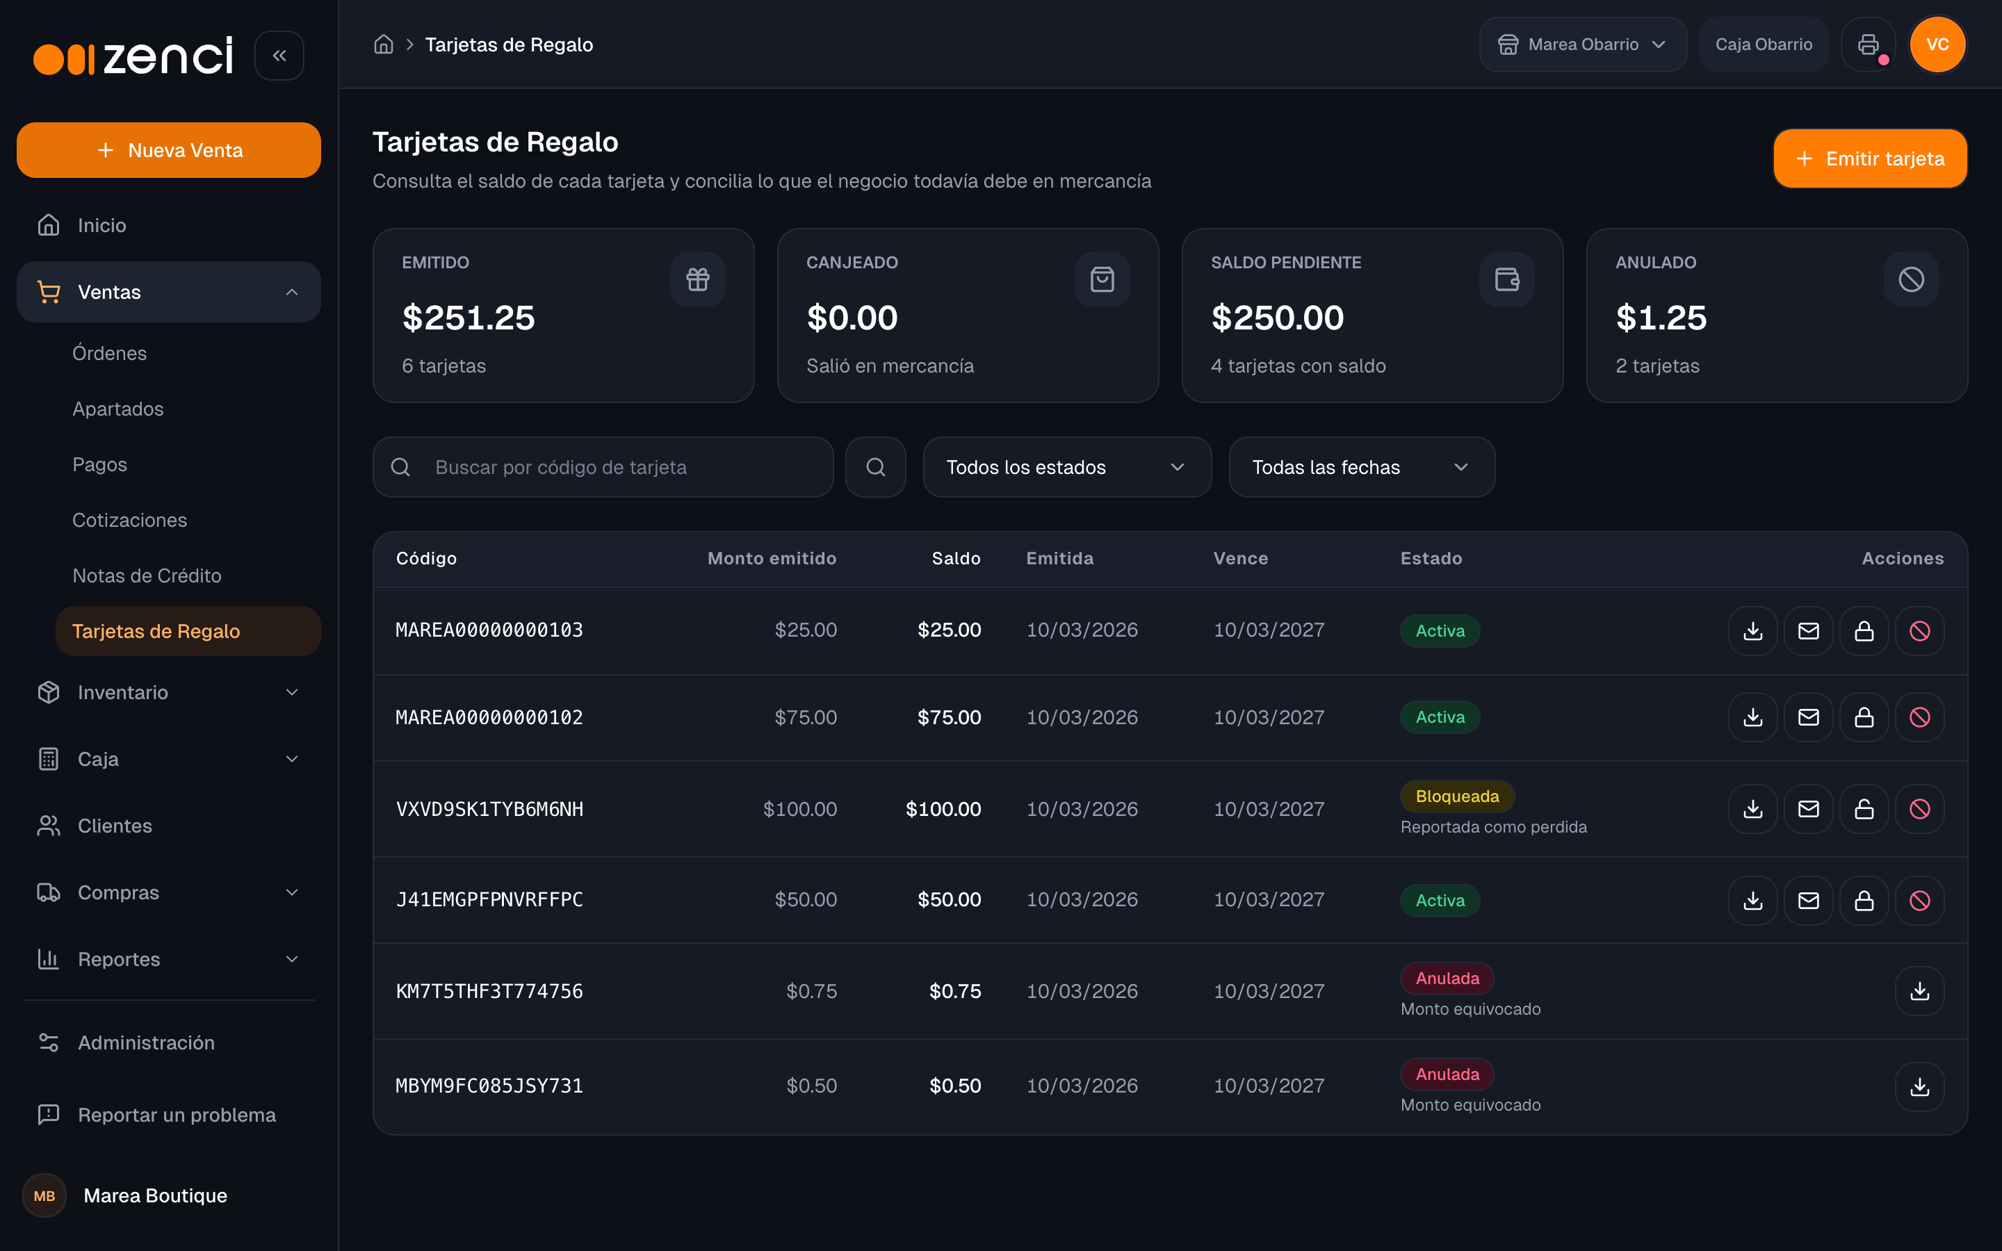This screenshot has width=2002, height=1251.
Task: Open the Todos los estados filter
Action: (x=1067, y=468)
